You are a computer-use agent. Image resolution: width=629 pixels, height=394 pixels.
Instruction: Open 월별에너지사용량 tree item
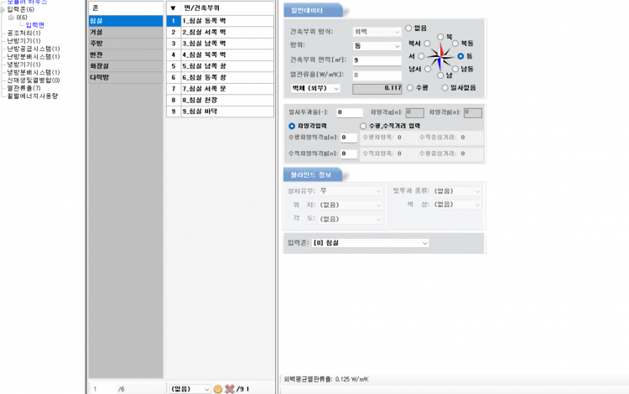tap(33, 96)
